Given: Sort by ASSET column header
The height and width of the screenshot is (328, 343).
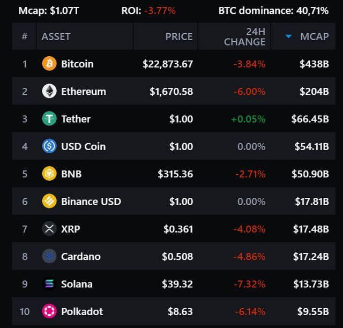Looking at the screenshot, I should click(x=56, y=36).
